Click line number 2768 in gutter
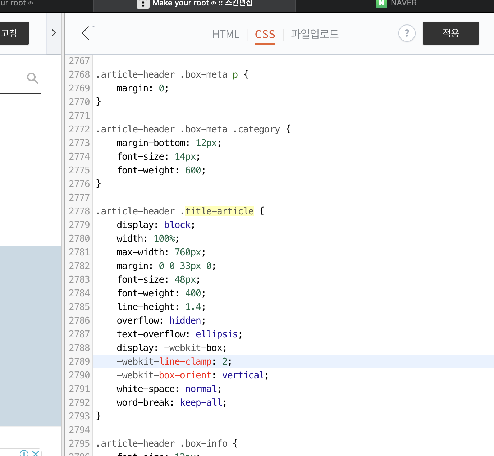The width and height of the screenshot is (494, 456). [x=79, y=74]
